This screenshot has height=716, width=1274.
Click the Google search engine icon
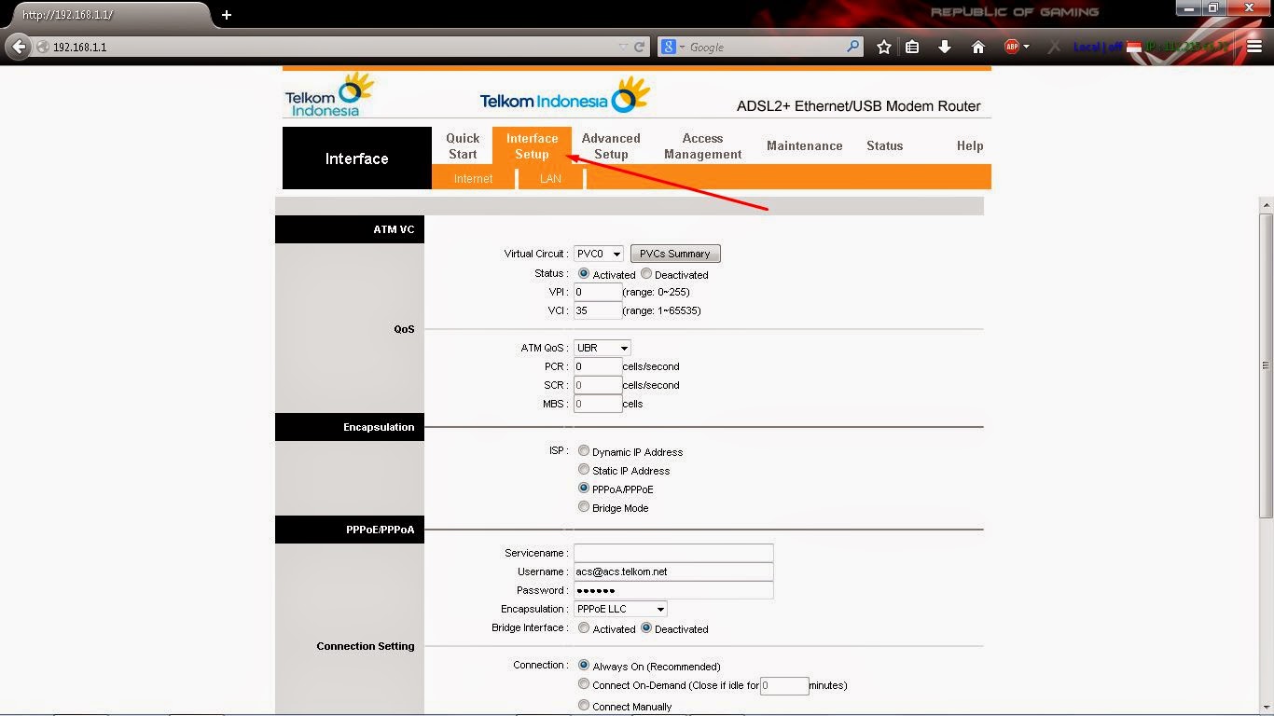(x=668, y=47)
